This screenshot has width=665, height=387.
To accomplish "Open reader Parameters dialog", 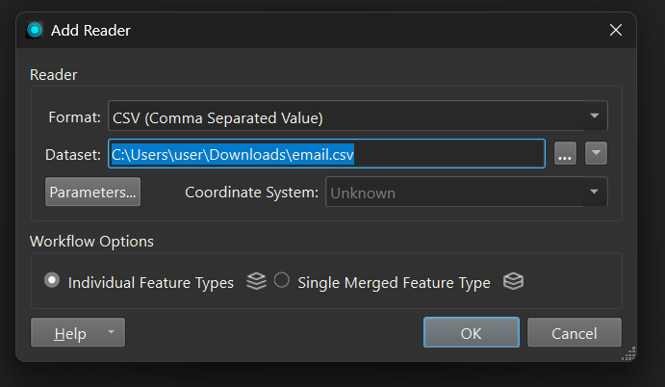I will point(92,192).
